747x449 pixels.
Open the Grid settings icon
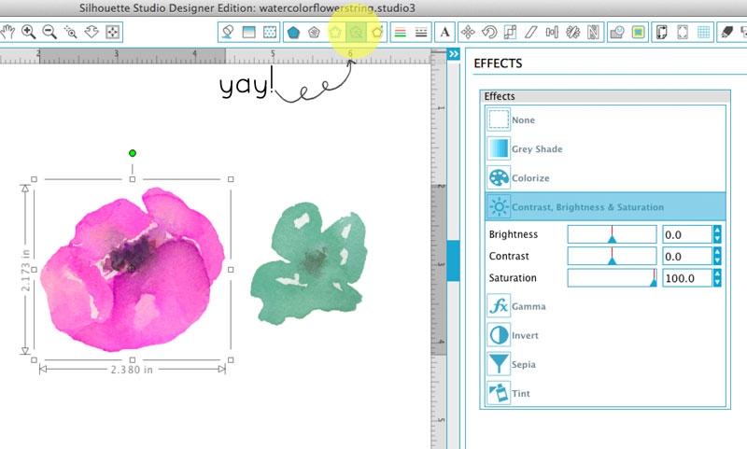(x=704, y=32)
